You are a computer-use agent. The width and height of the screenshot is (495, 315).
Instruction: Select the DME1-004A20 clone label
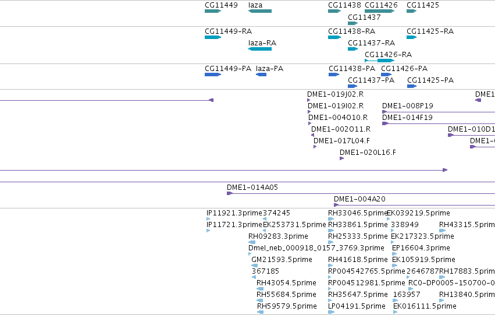[359, 199]
